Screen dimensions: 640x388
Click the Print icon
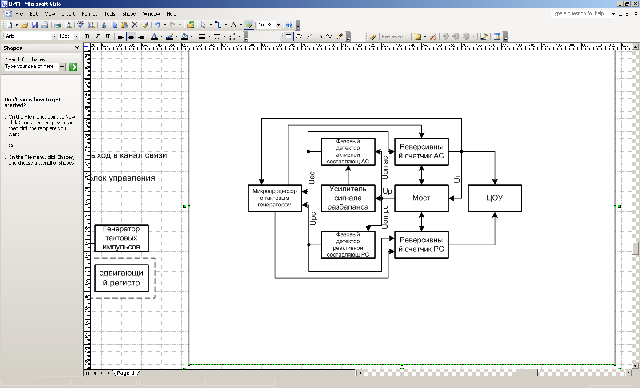tap(57, 25)
